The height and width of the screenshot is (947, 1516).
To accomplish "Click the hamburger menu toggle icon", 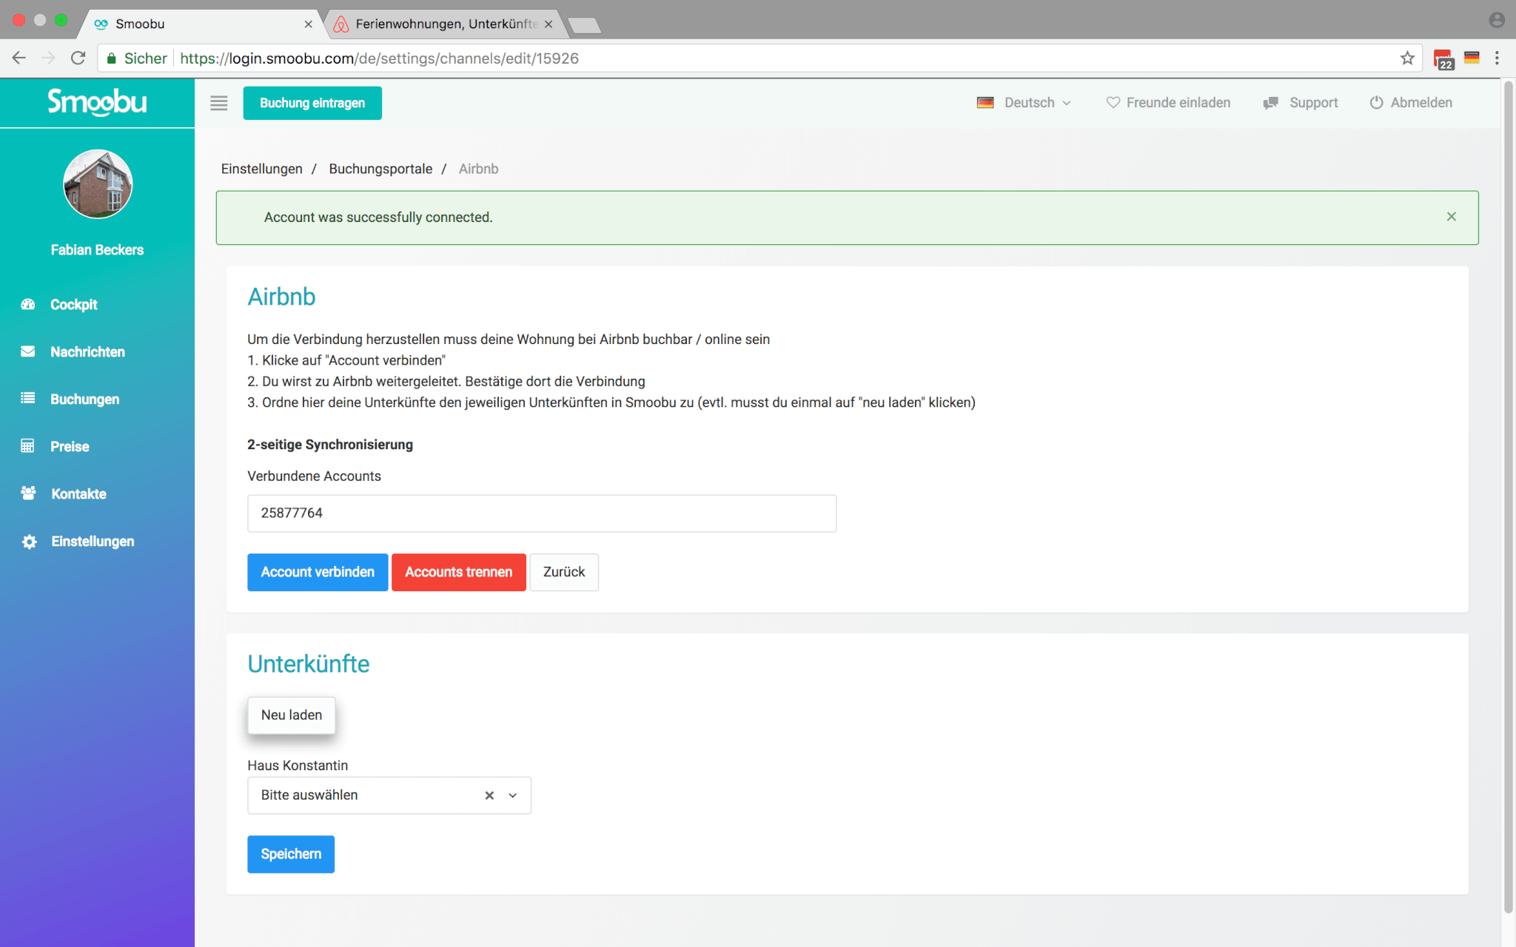I will pos(218,103).
